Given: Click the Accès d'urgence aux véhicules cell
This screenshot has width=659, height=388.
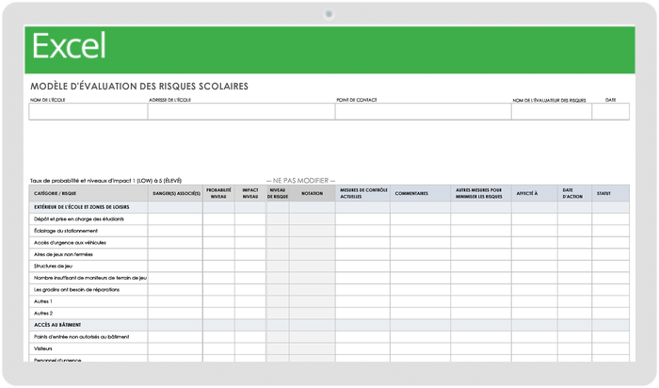Looking at the screenshot, I should click(88, 243).
